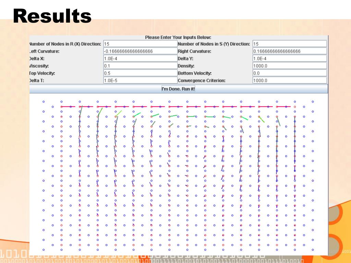Click the "Delta Y:" label
351x263 pixels.
[185, 59]
